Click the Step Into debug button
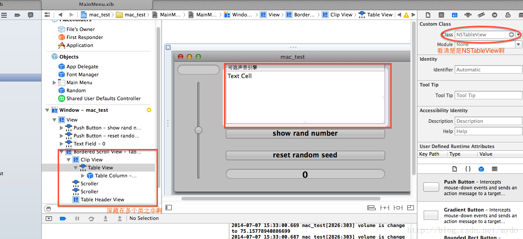Viewport: 523px width, 239px height. 106,218
